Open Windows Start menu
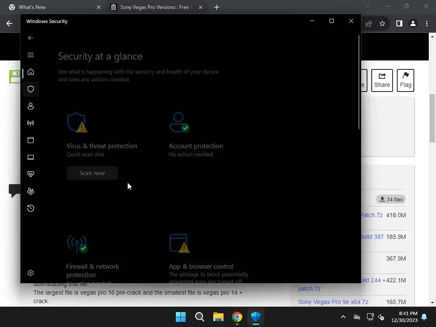The width and height of the screenshot is (436, 327). pos(181,317)
